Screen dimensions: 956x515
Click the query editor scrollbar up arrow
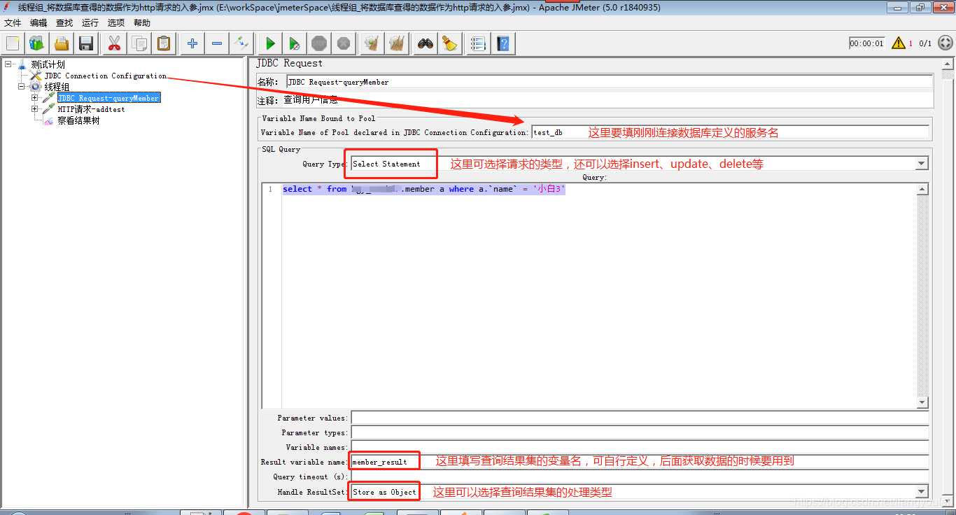click(922, 189)
